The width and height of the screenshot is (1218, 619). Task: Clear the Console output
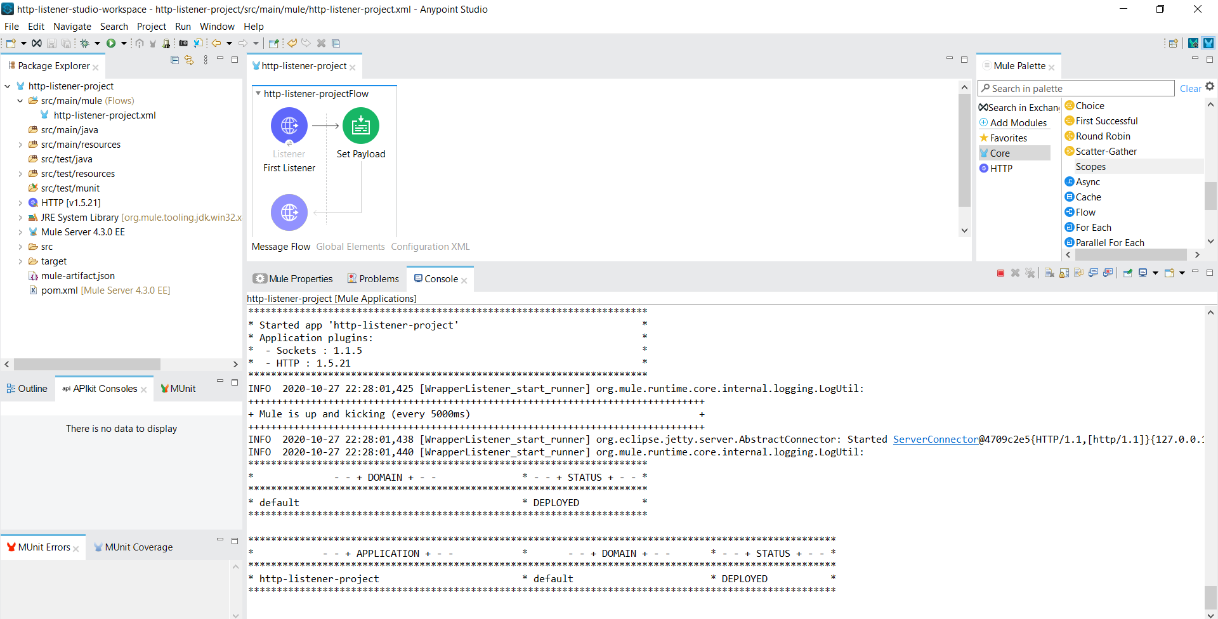click(1048, 273)
